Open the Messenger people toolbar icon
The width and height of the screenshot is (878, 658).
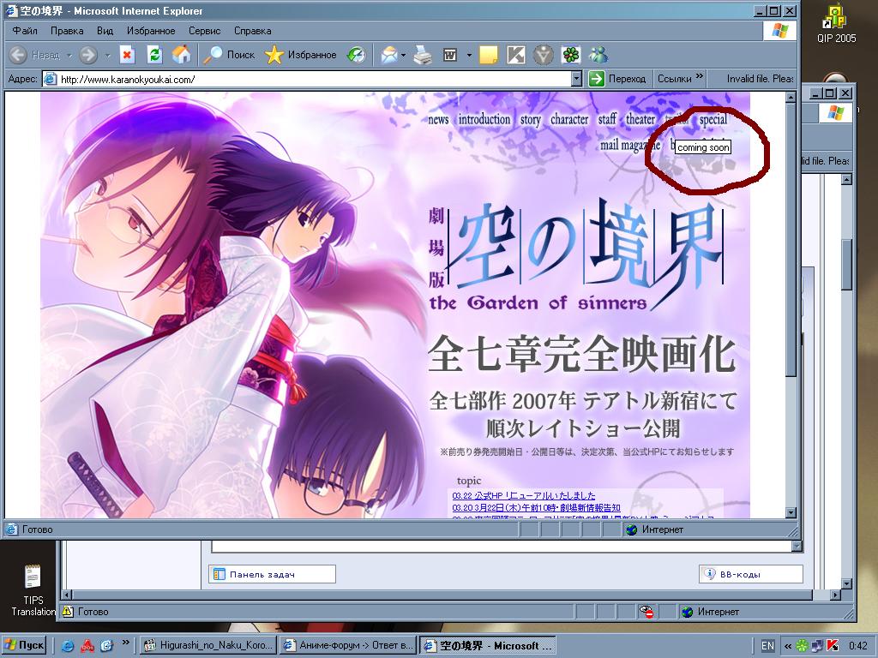(598, 55)
